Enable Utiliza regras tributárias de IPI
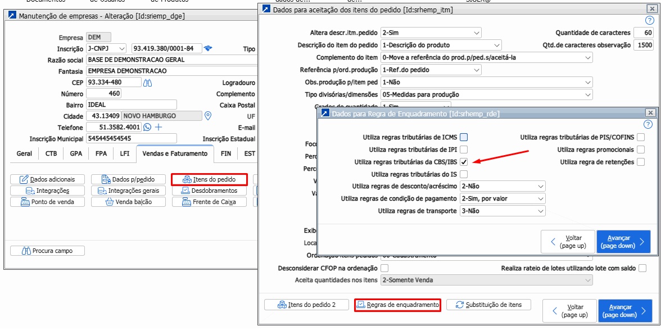Viewport: 661px width, 335px height. tap(464, 149)
